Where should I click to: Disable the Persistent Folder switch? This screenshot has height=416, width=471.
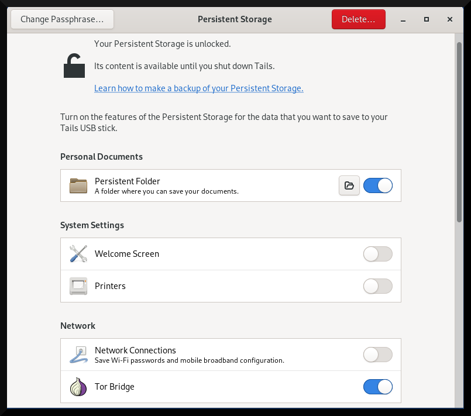pyautogui.click(x=378, y=185)
